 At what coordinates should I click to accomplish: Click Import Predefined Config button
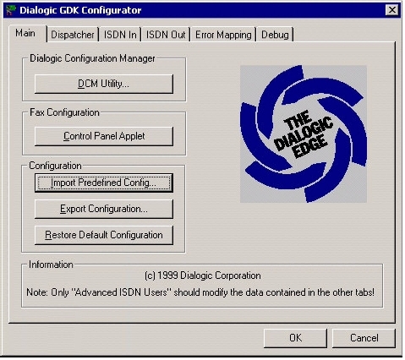tap(104, 183)
